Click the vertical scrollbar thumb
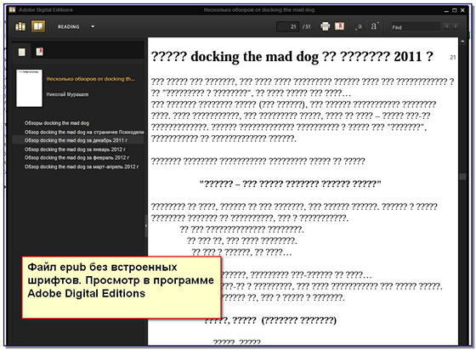Screen dimensions: 476x350 (462, 177)
